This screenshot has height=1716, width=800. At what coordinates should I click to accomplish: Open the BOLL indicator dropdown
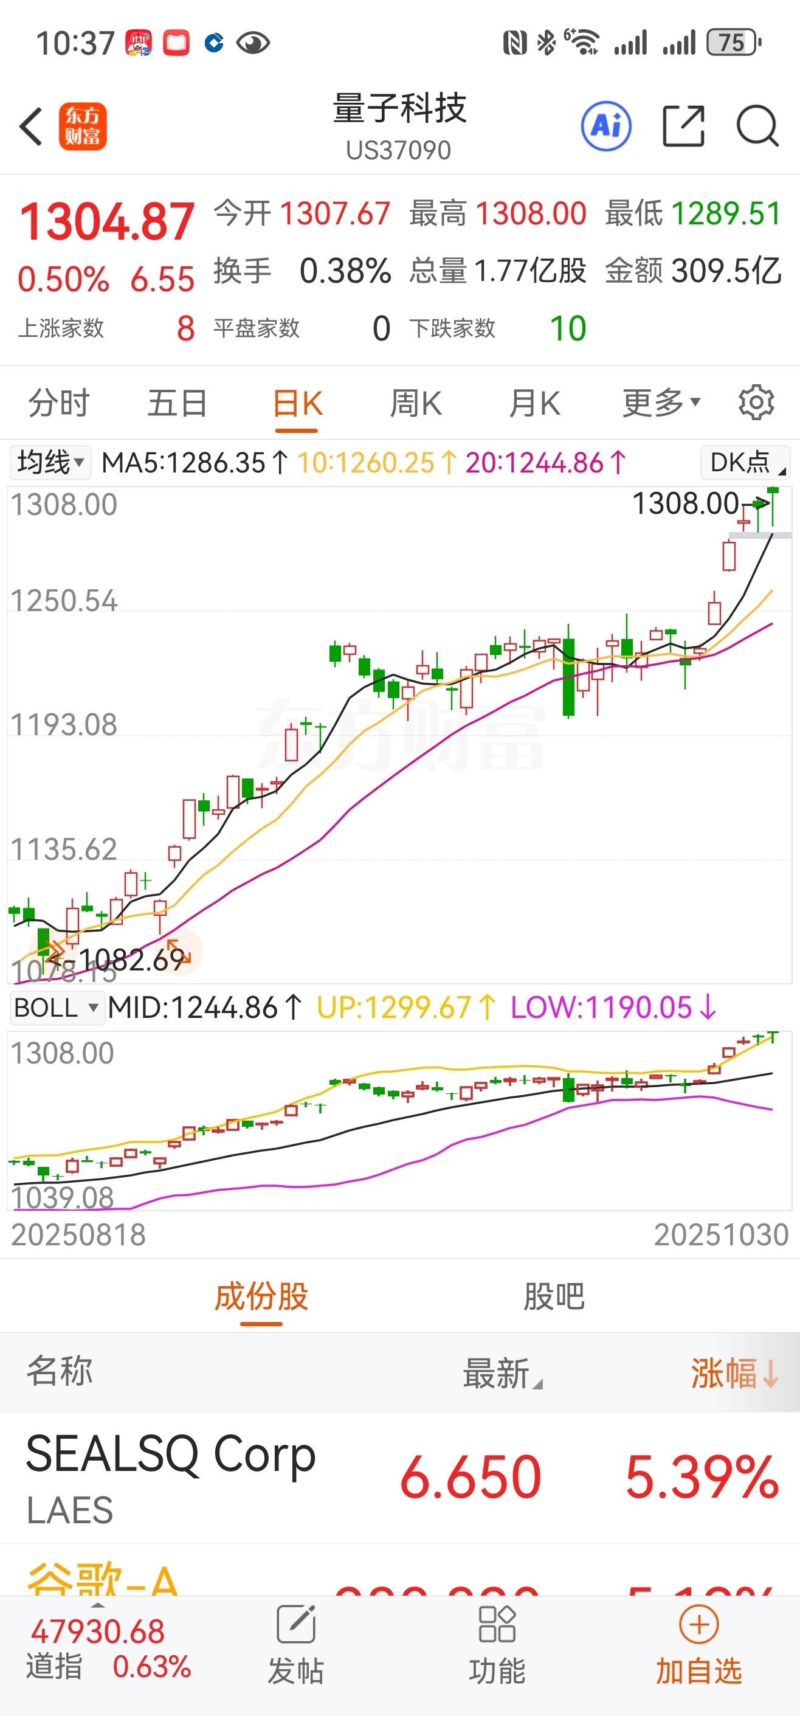(x=56, y=1007)
